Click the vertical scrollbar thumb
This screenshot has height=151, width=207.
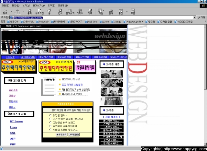(x=205, y=58)
